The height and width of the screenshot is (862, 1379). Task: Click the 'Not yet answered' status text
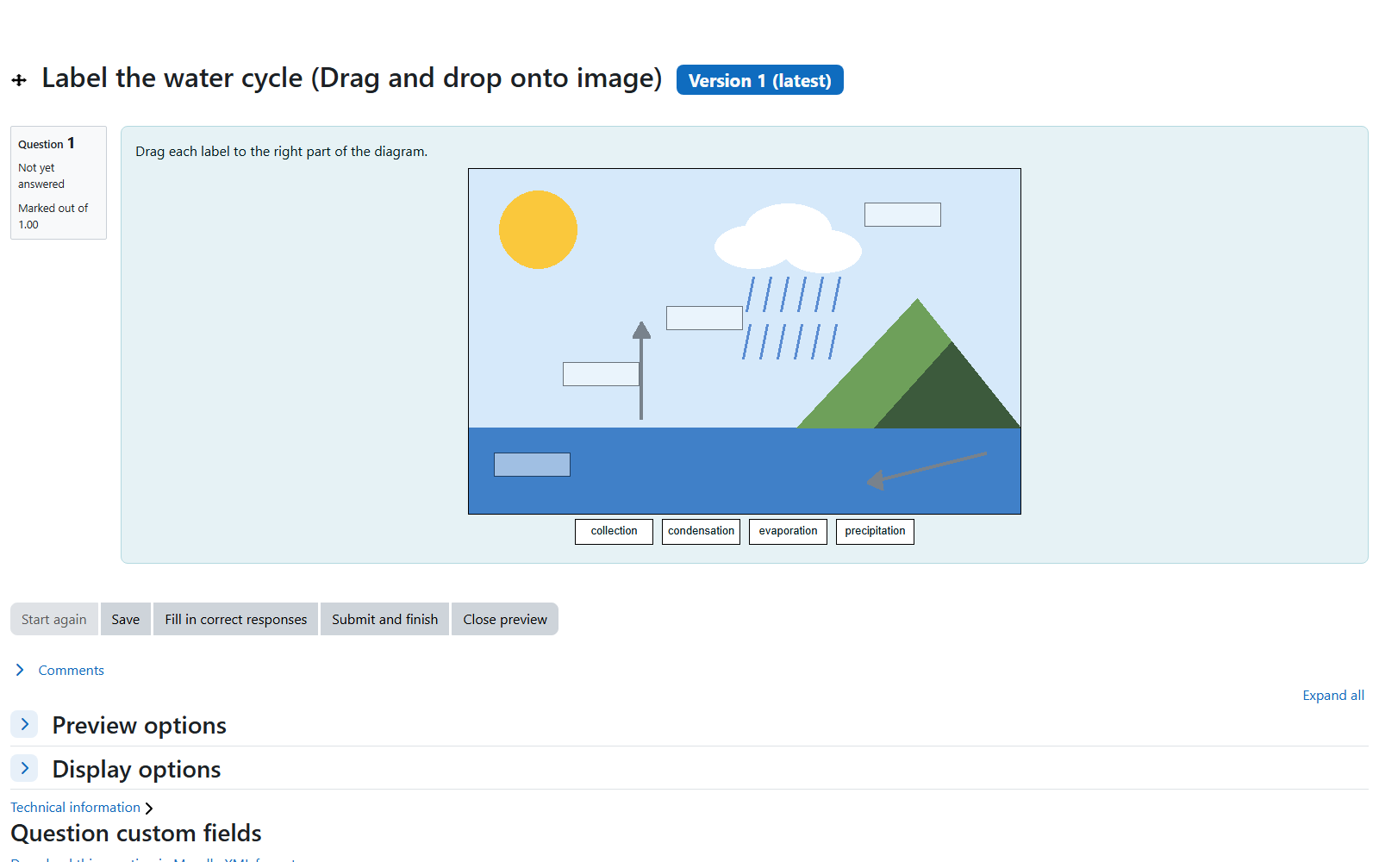coord(41,176)
